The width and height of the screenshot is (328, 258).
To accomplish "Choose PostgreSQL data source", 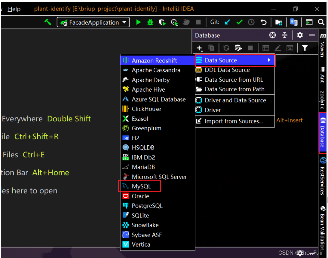I will [158, 206].
